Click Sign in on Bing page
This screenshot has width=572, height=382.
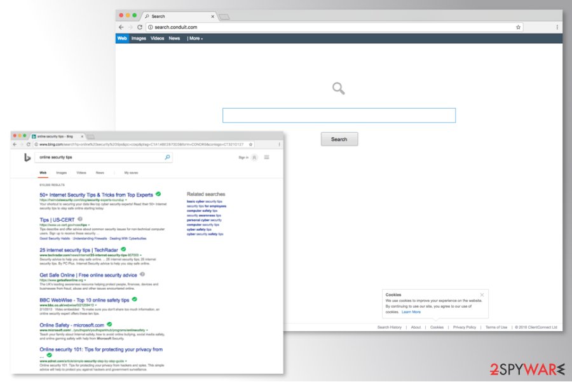[243, 158]
